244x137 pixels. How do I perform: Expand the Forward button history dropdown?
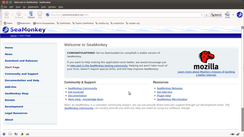[x=25, y=15]
